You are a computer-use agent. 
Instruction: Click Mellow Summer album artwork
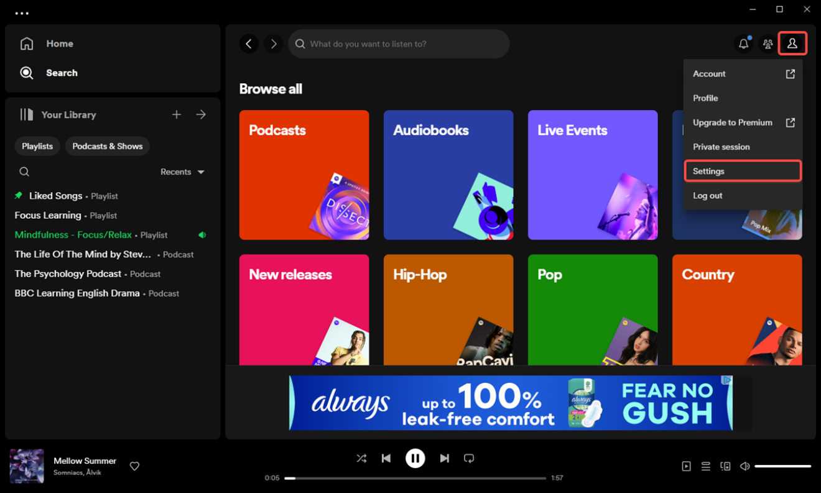point(27,466)
